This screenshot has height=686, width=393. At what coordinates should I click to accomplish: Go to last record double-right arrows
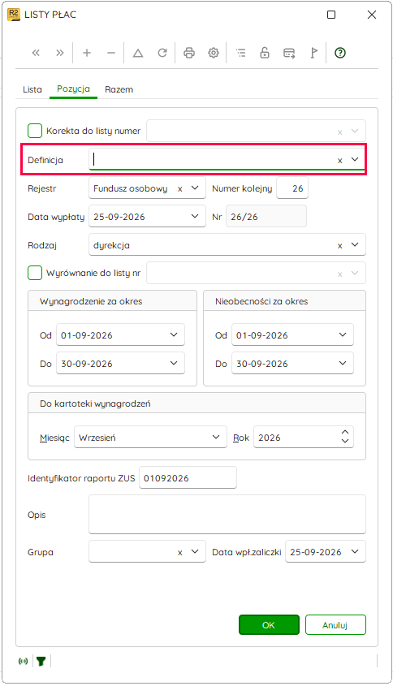[60, 53]
